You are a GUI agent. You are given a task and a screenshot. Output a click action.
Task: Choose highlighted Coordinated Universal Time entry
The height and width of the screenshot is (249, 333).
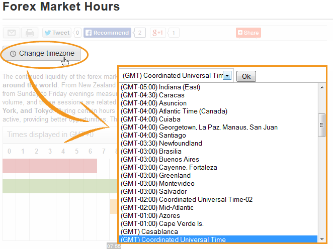point(173,239)
